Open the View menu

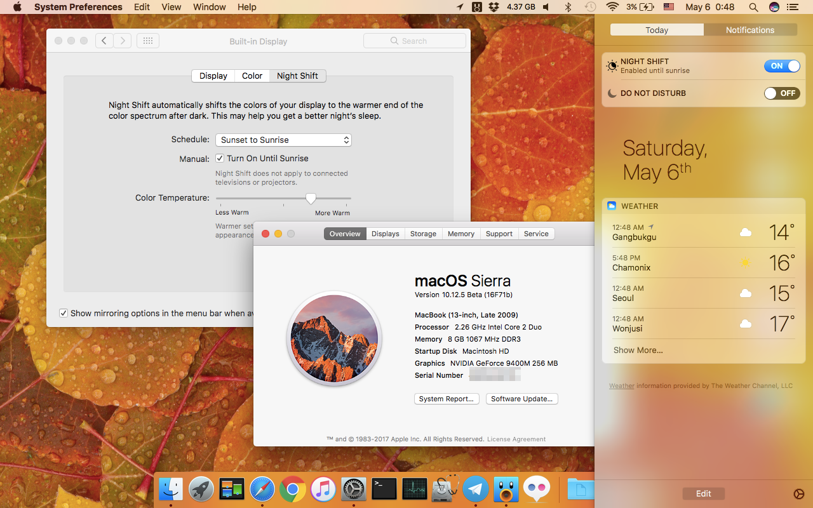171,7
